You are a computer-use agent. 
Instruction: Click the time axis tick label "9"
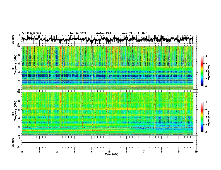[179, 152]
